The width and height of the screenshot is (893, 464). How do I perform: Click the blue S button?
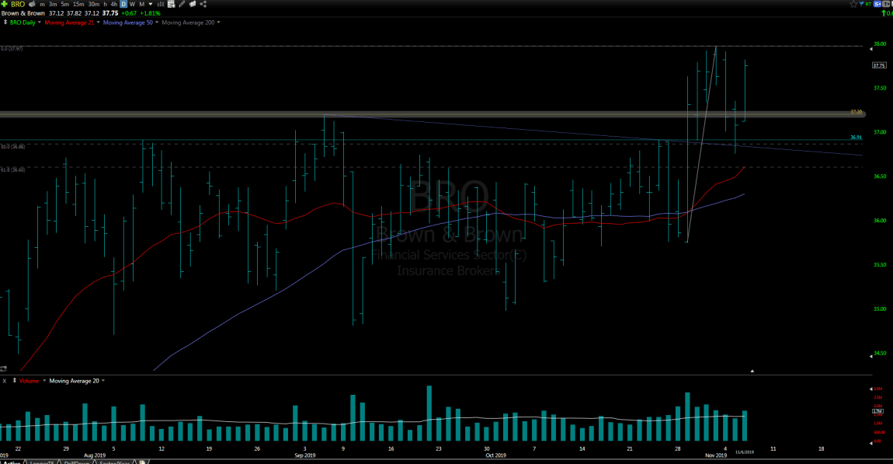tap(877, 4)
